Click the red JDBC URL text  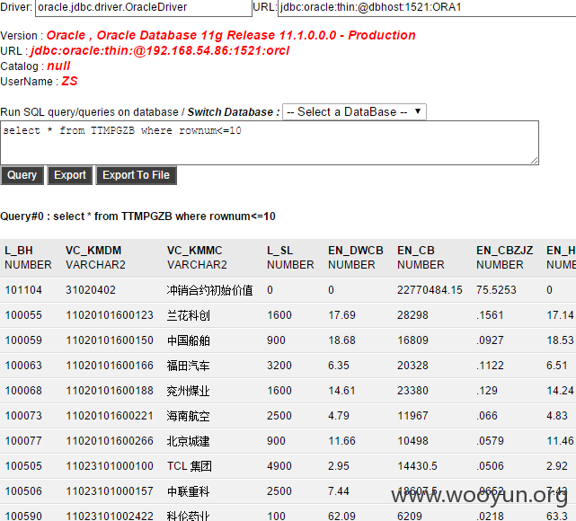pyautogui.click(x=160, y=50)
